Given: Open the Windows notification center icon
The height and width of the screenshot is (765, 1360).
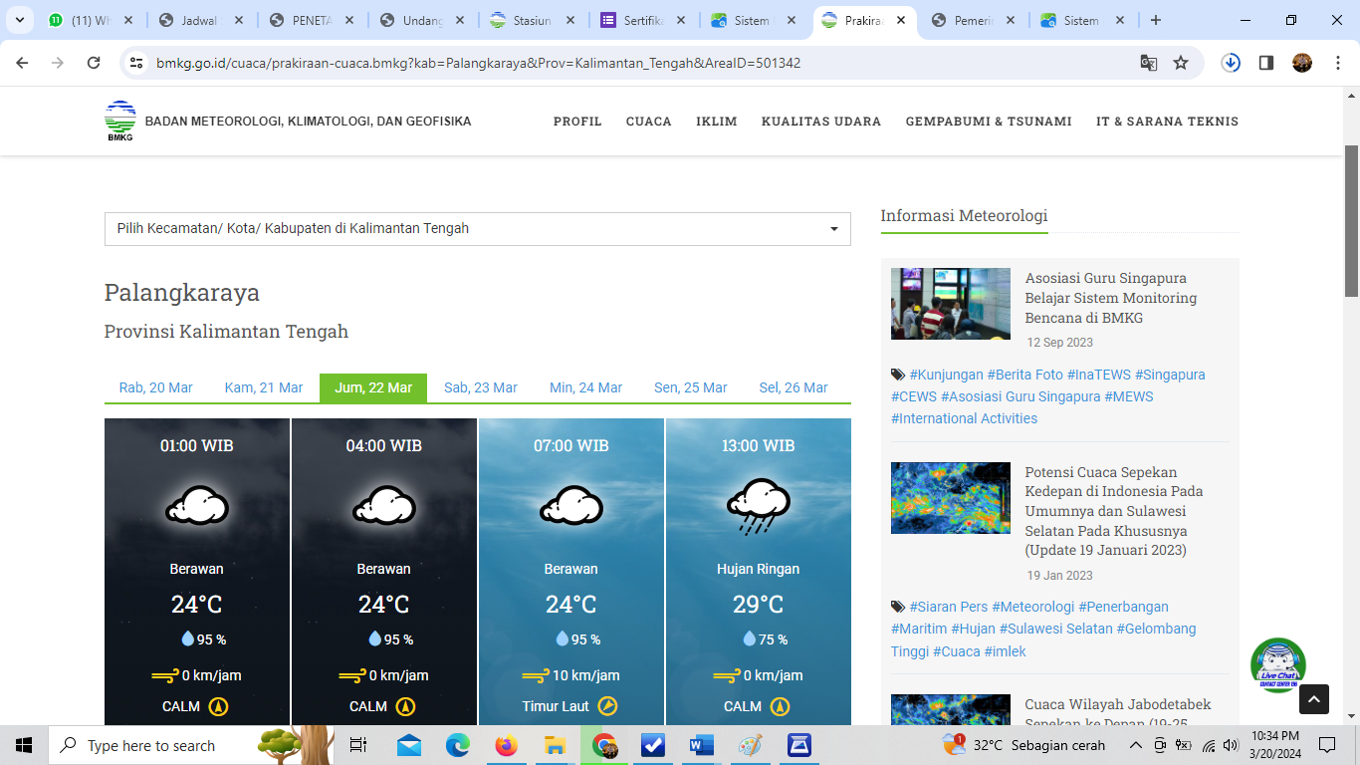Looking at the screenshot, I should (x=1326, y=745).
